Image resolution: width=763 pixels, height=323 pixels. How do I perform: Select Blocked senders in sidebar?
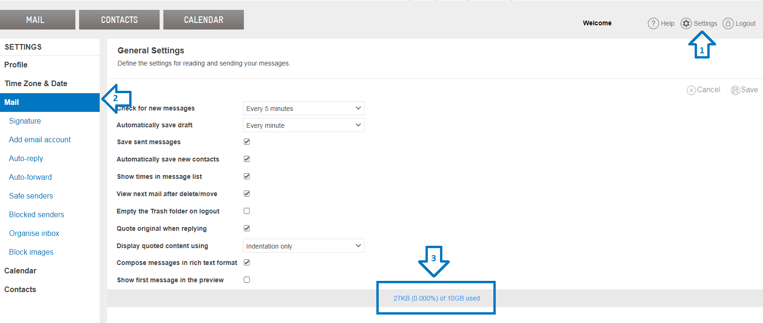37,214
